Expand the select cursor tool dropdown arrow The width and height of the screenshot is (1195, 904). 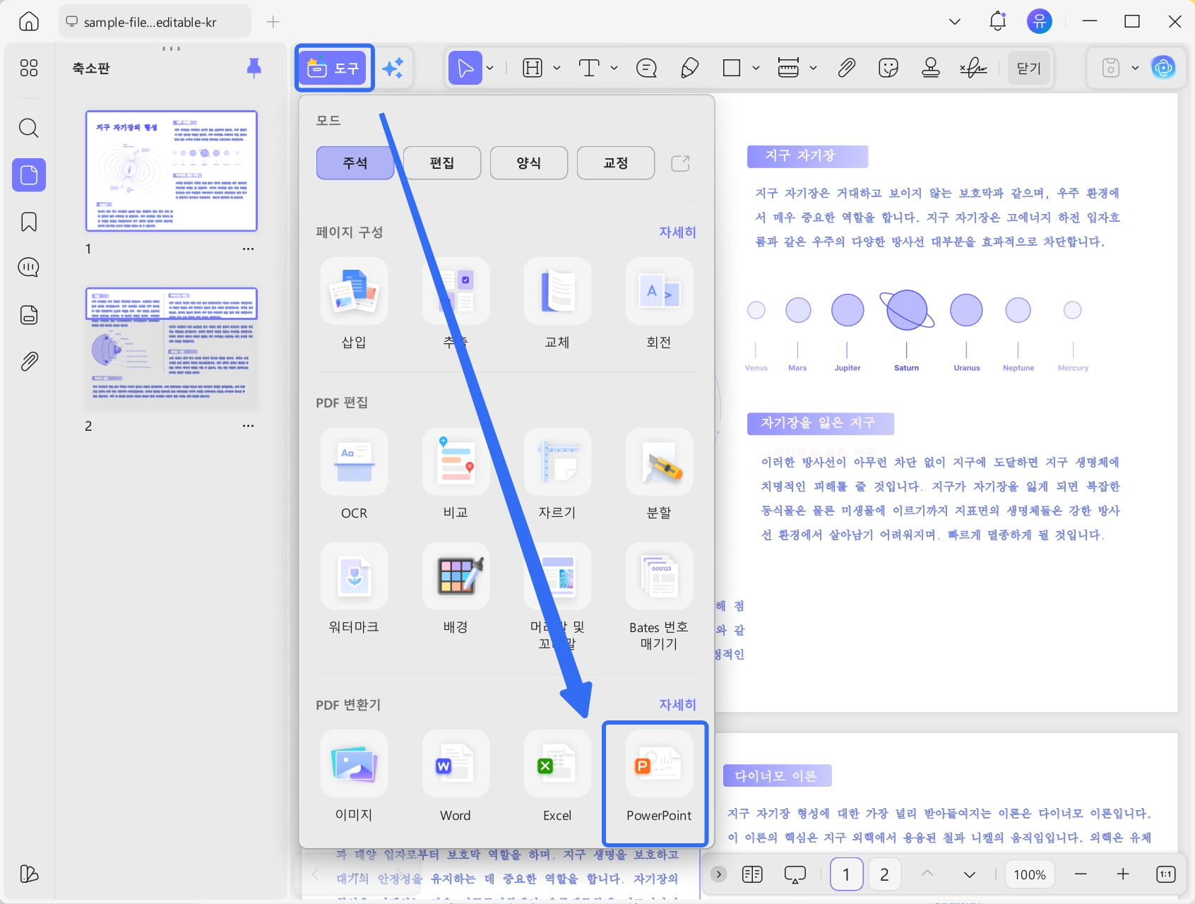490,68
